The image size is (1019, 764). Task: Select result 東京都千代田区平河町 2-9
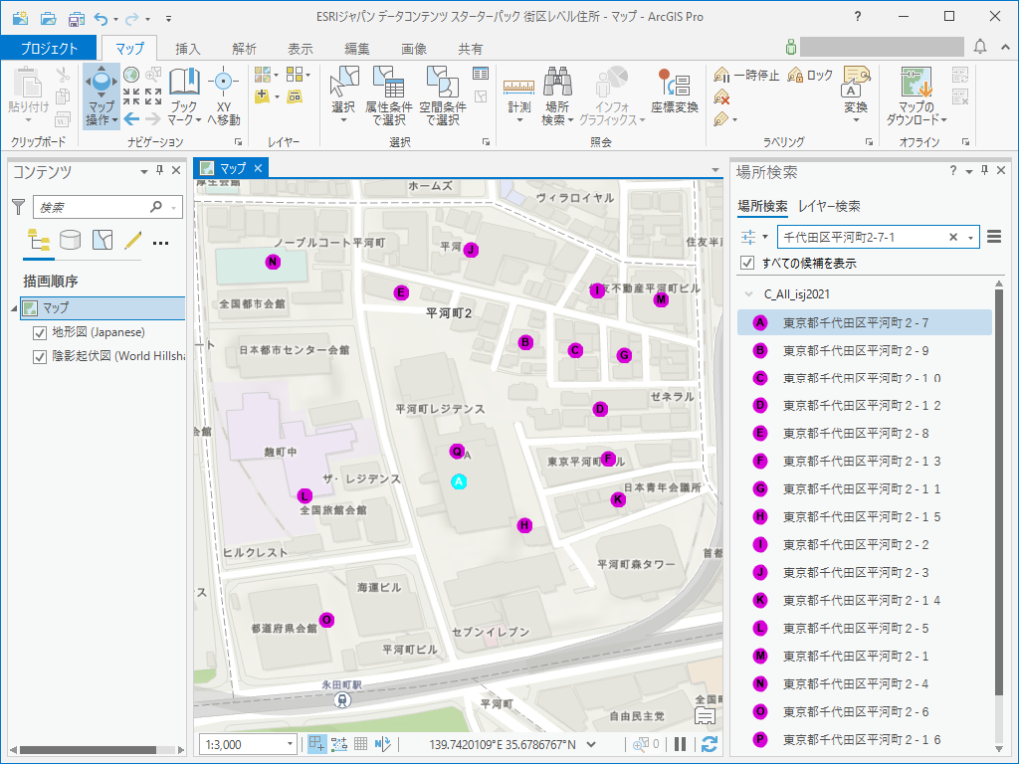click(x=855, y=350)
